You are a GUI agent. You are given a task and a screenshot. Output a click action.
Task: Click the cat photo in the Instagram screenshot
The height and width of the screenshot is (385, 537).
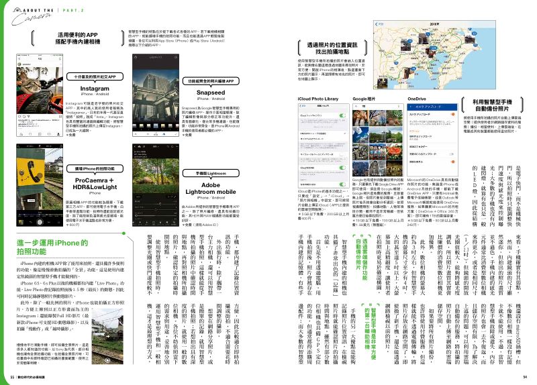coord(40,91)
